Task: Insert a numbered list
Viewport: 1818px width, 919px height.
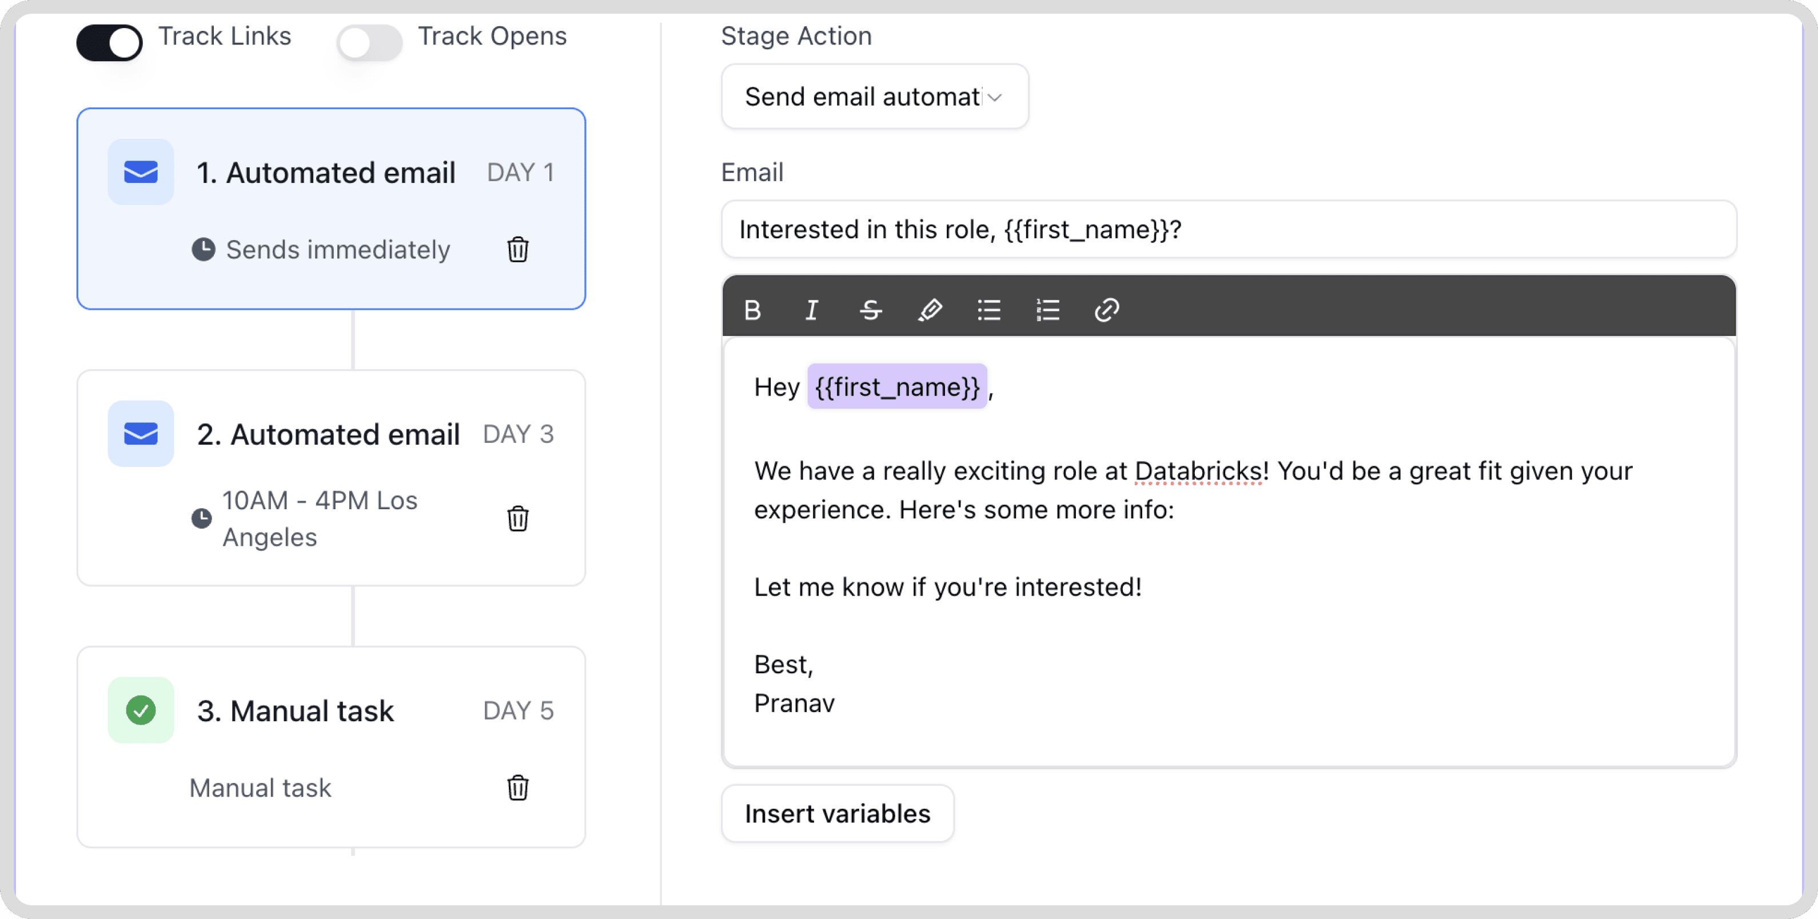Action: click(x=1047, y=310)
